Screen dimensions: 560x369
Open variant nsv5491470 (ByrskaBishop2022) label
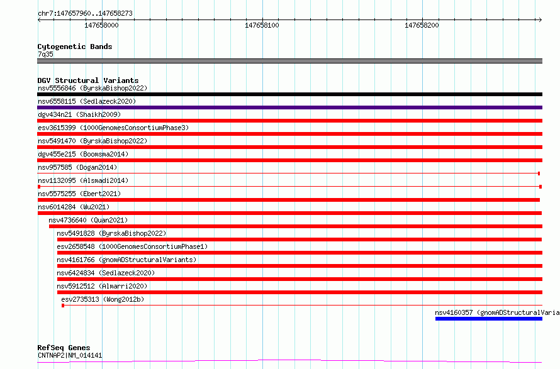pos(92,141)
